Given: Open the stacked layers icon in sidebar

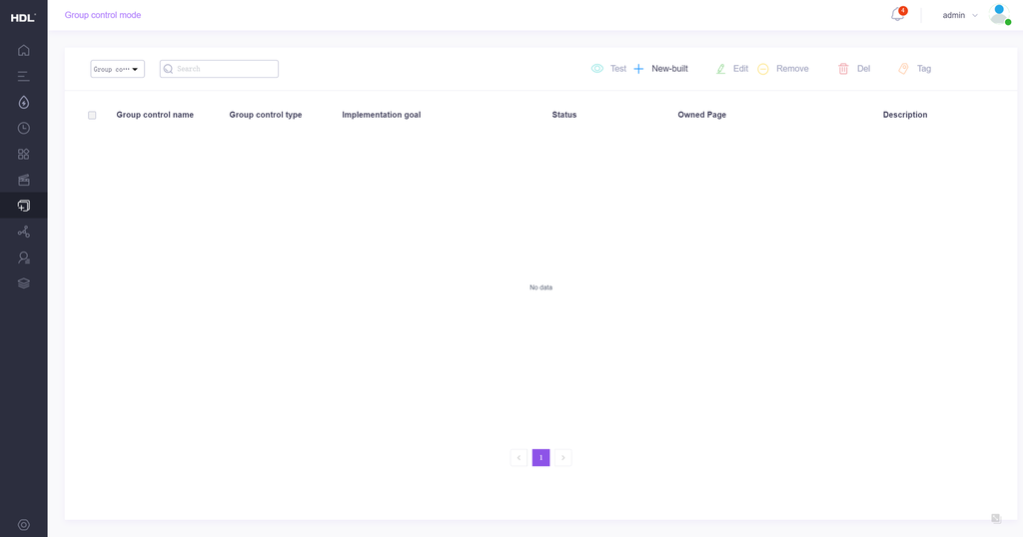Looking at the screenshot, I should click(23, 283).
